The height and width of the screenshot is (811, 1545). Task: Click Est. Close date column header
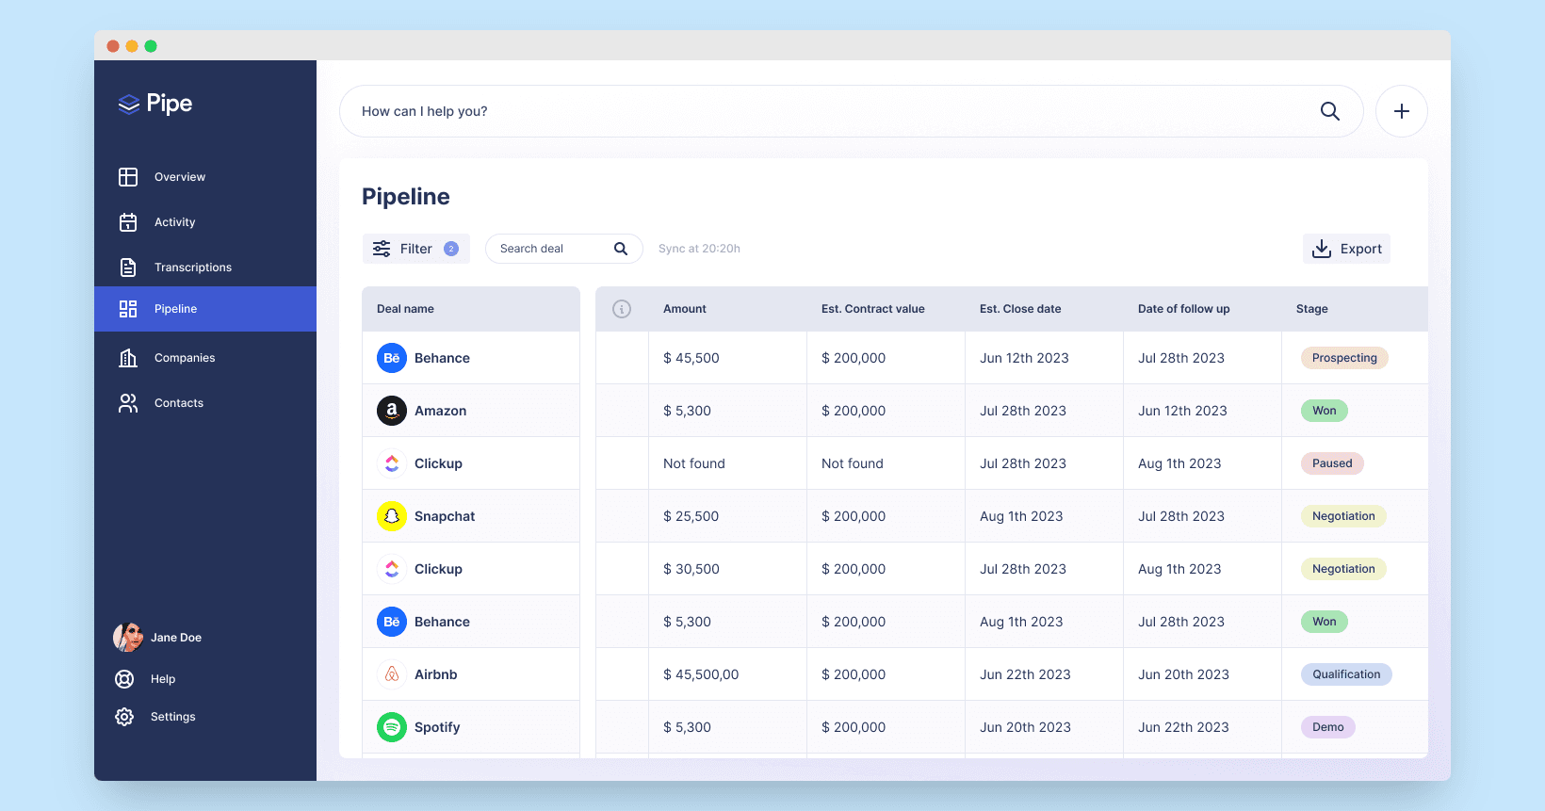[1020, 309]
